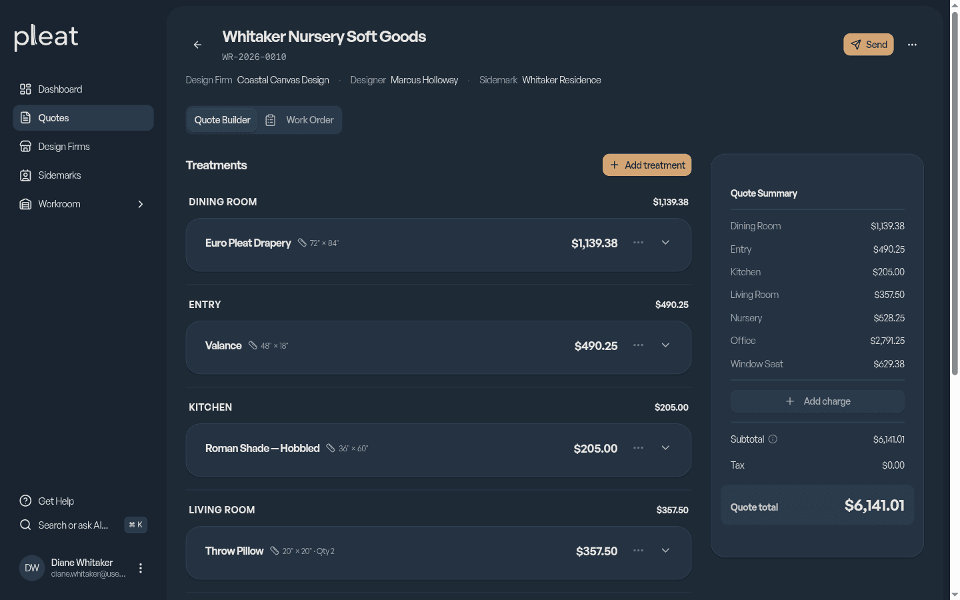This screenshot has width=960, height=600.
Task: Open the quote more-options menu
Action: click(x=912, y=45)
